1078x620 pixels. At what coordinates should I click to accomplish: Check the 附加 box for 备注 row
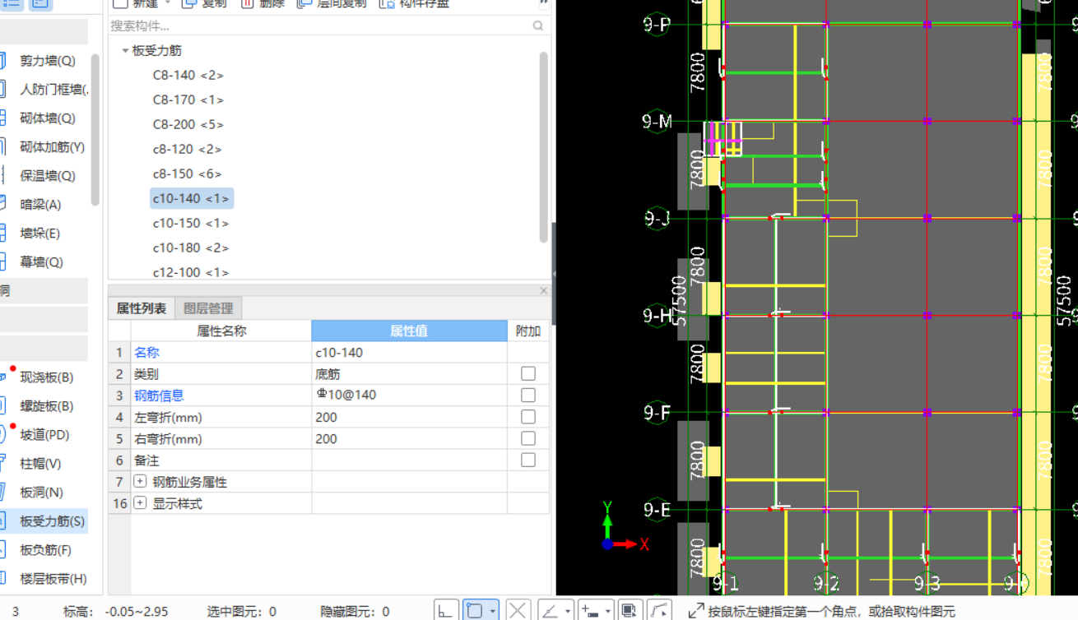(528, 460)
